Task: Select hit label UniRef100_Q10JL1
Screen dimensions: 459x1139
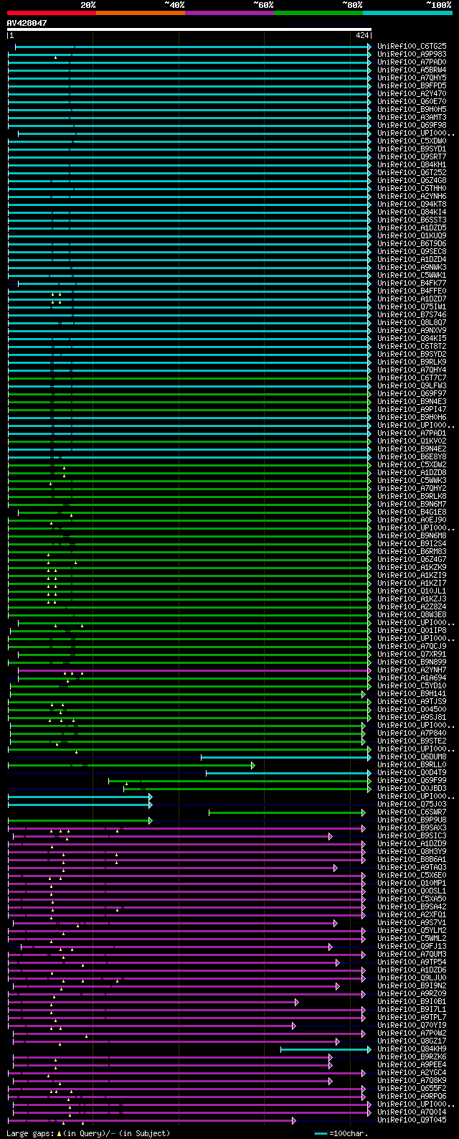Action: coord(412,591)
